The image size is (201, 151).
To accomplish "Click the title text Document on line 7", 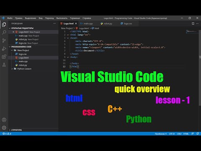I will click(89, 51).
